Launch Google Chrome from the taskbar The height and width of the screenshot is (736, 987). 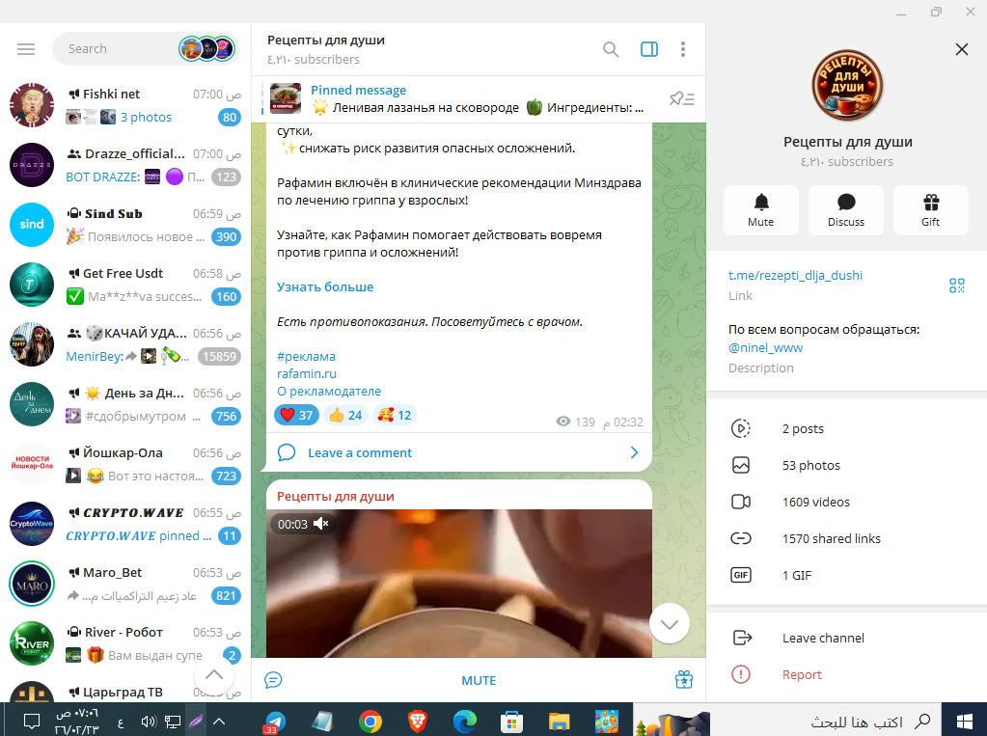[x=370, y=722]
